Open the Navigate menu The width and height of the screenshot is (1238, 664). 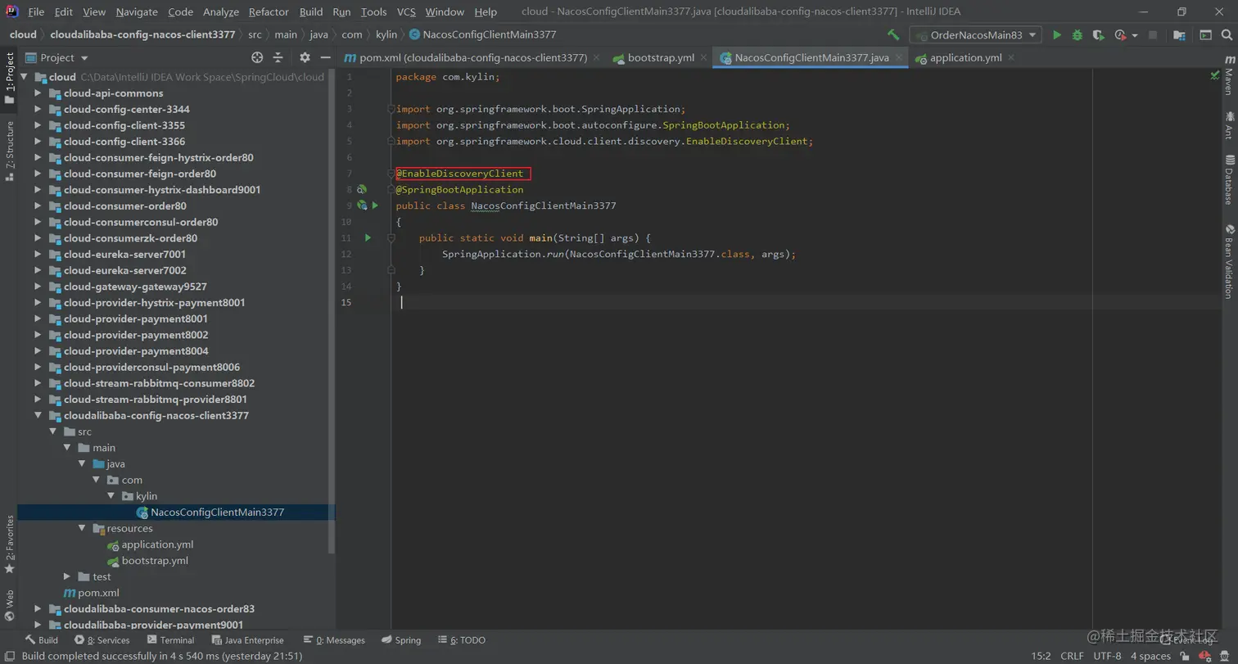[x=138, y=11]
